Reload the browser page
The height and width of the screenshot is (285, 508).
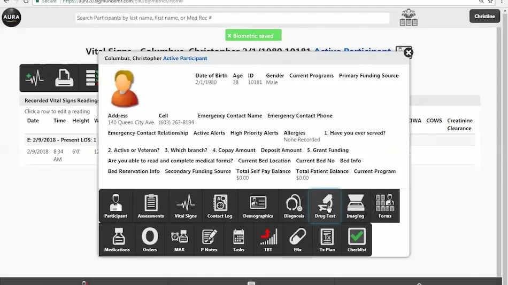26,2
